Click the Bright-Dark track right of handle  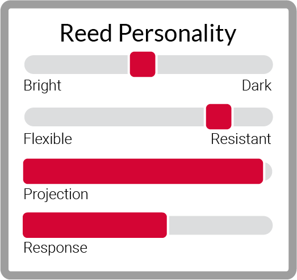215,64
